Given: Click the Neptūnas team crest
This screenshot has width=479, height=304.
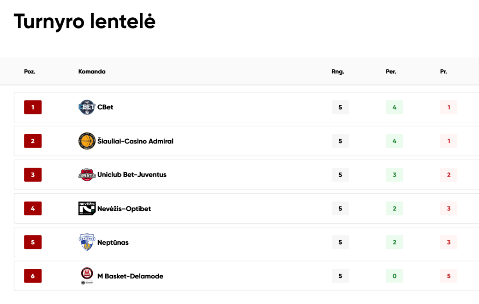Looking at the screenshot, I should click(x=87, y=242).
